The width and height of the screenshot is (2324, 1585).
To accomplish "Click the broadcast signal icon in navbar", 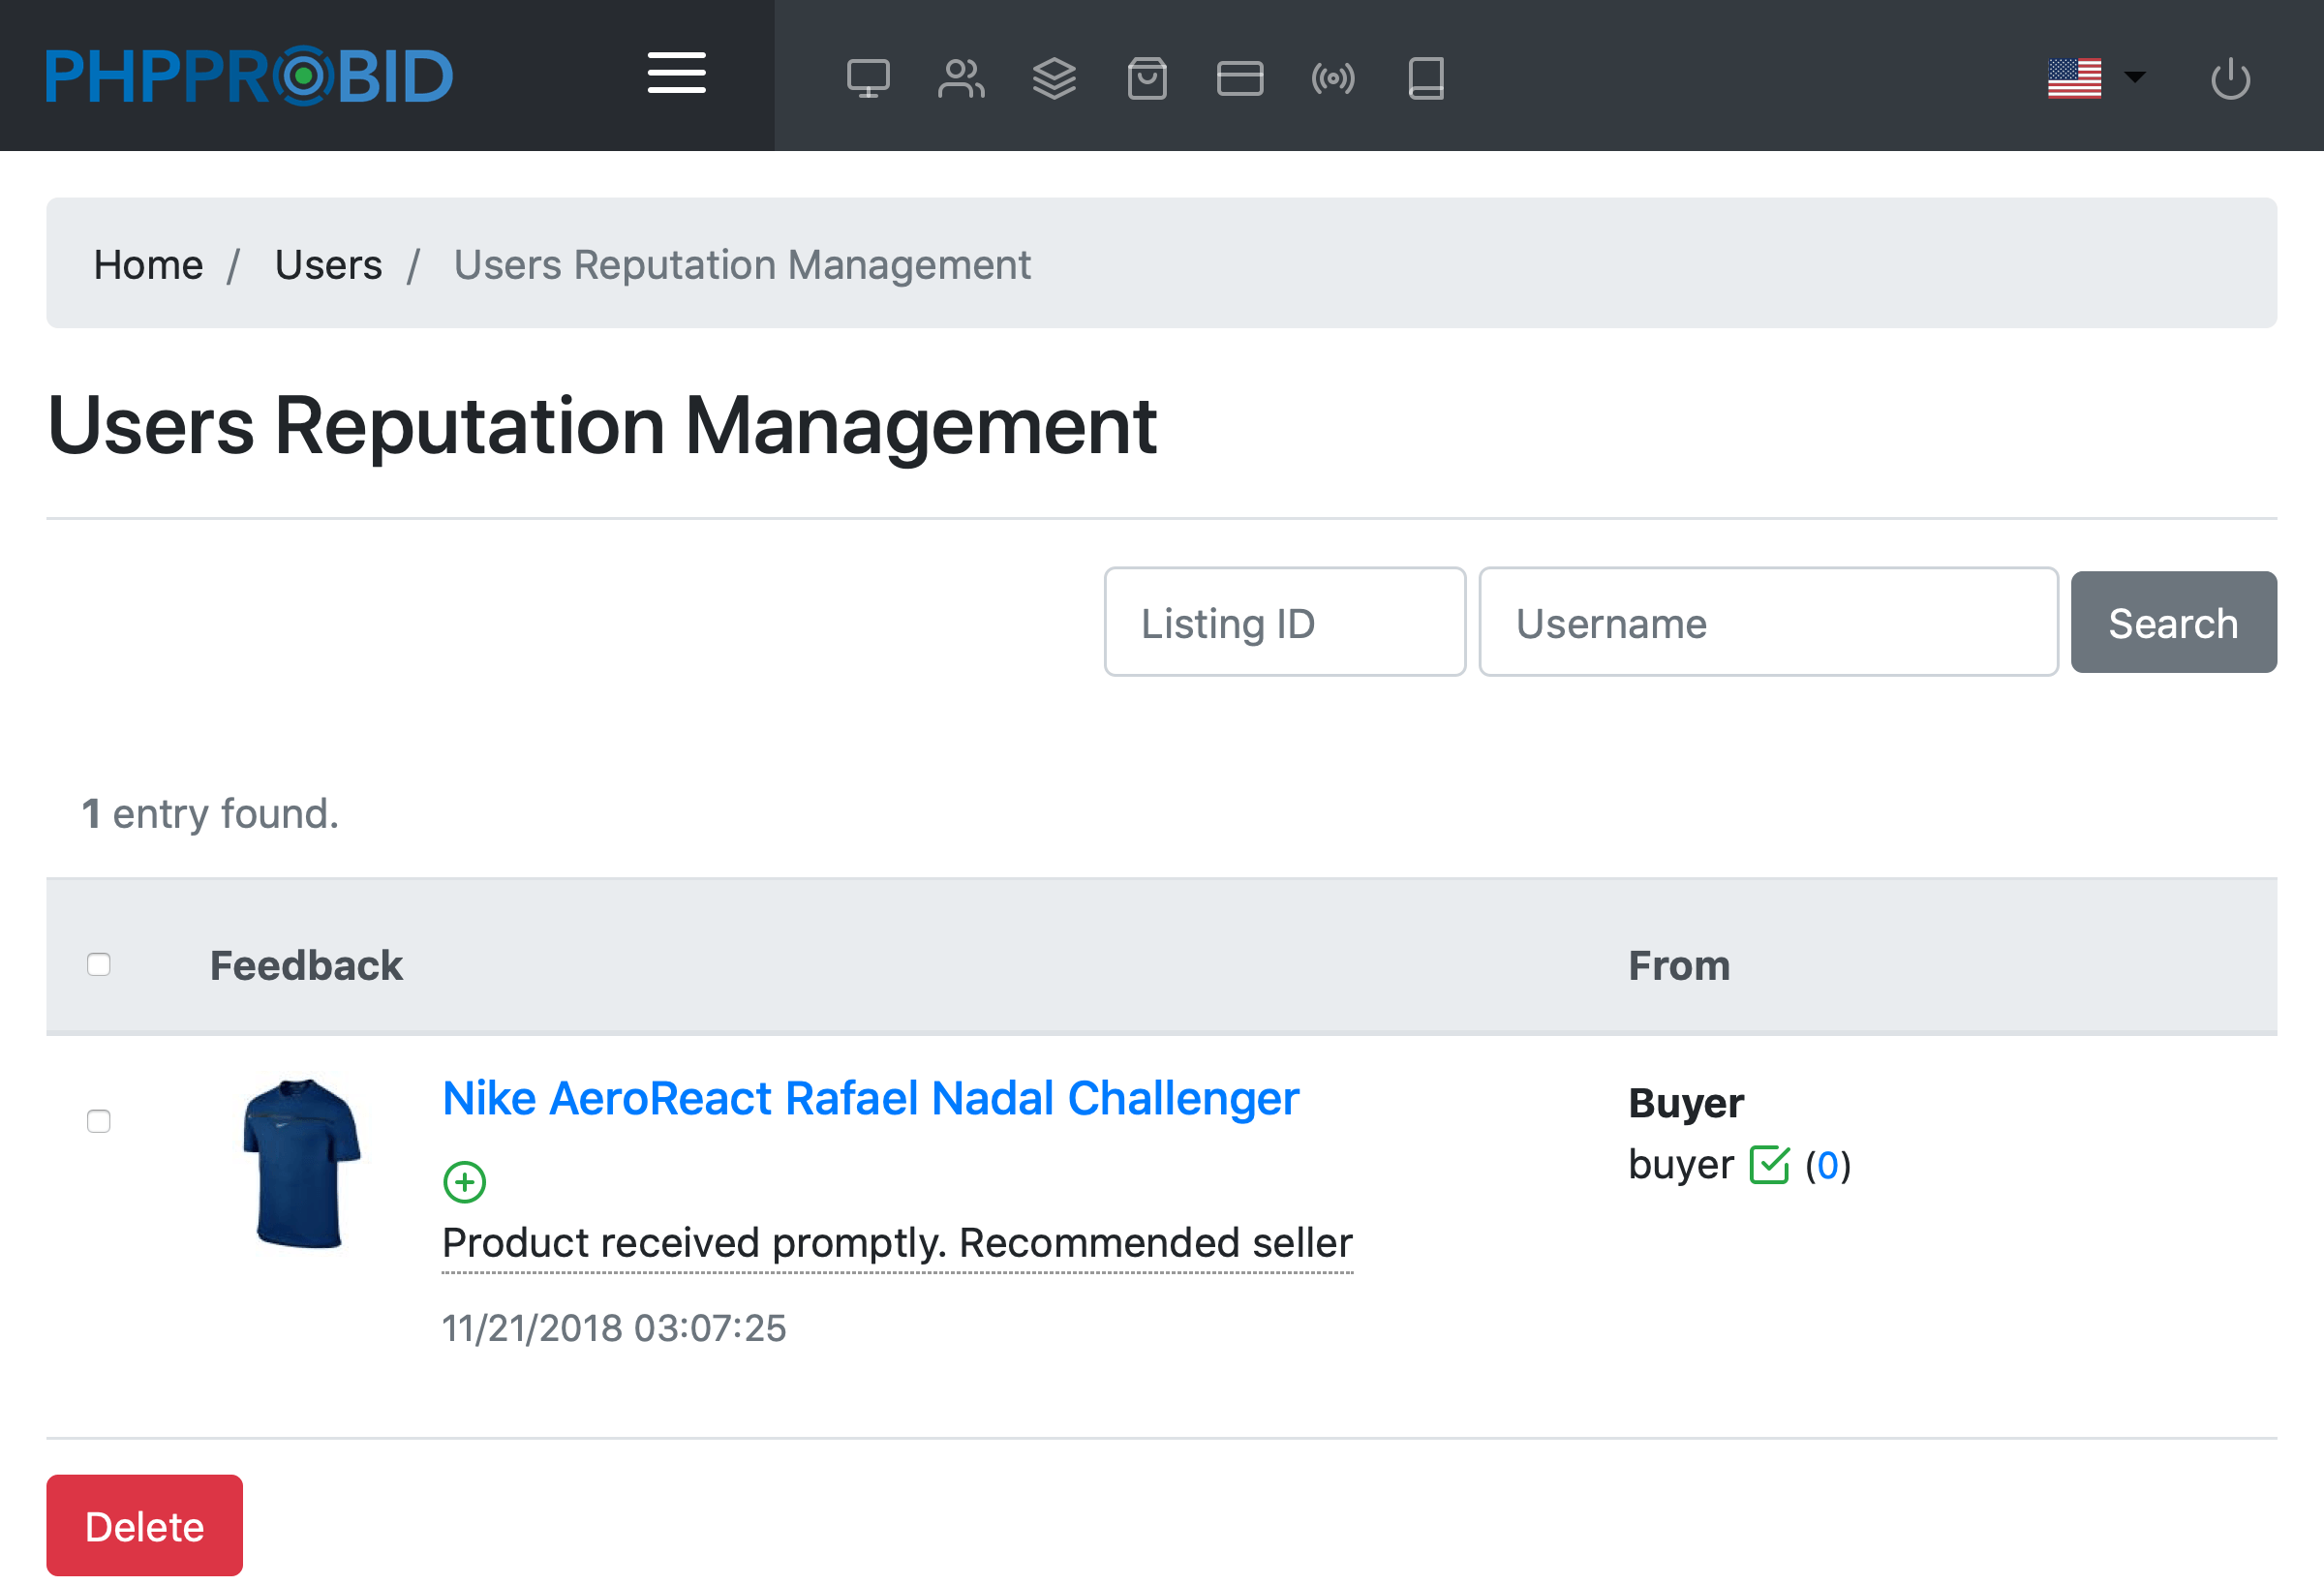I will point(1333,78).
